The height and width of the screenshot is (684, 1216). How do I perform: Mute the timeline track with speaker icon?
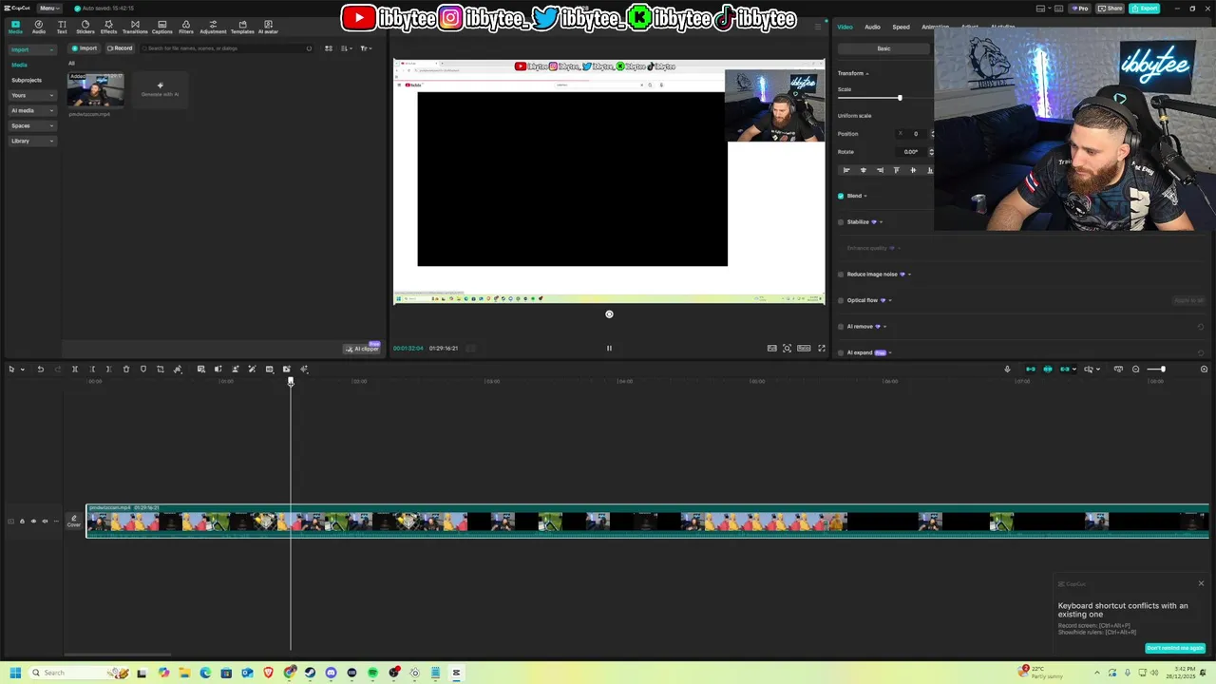pyautogui.click(x=45, y=522)
